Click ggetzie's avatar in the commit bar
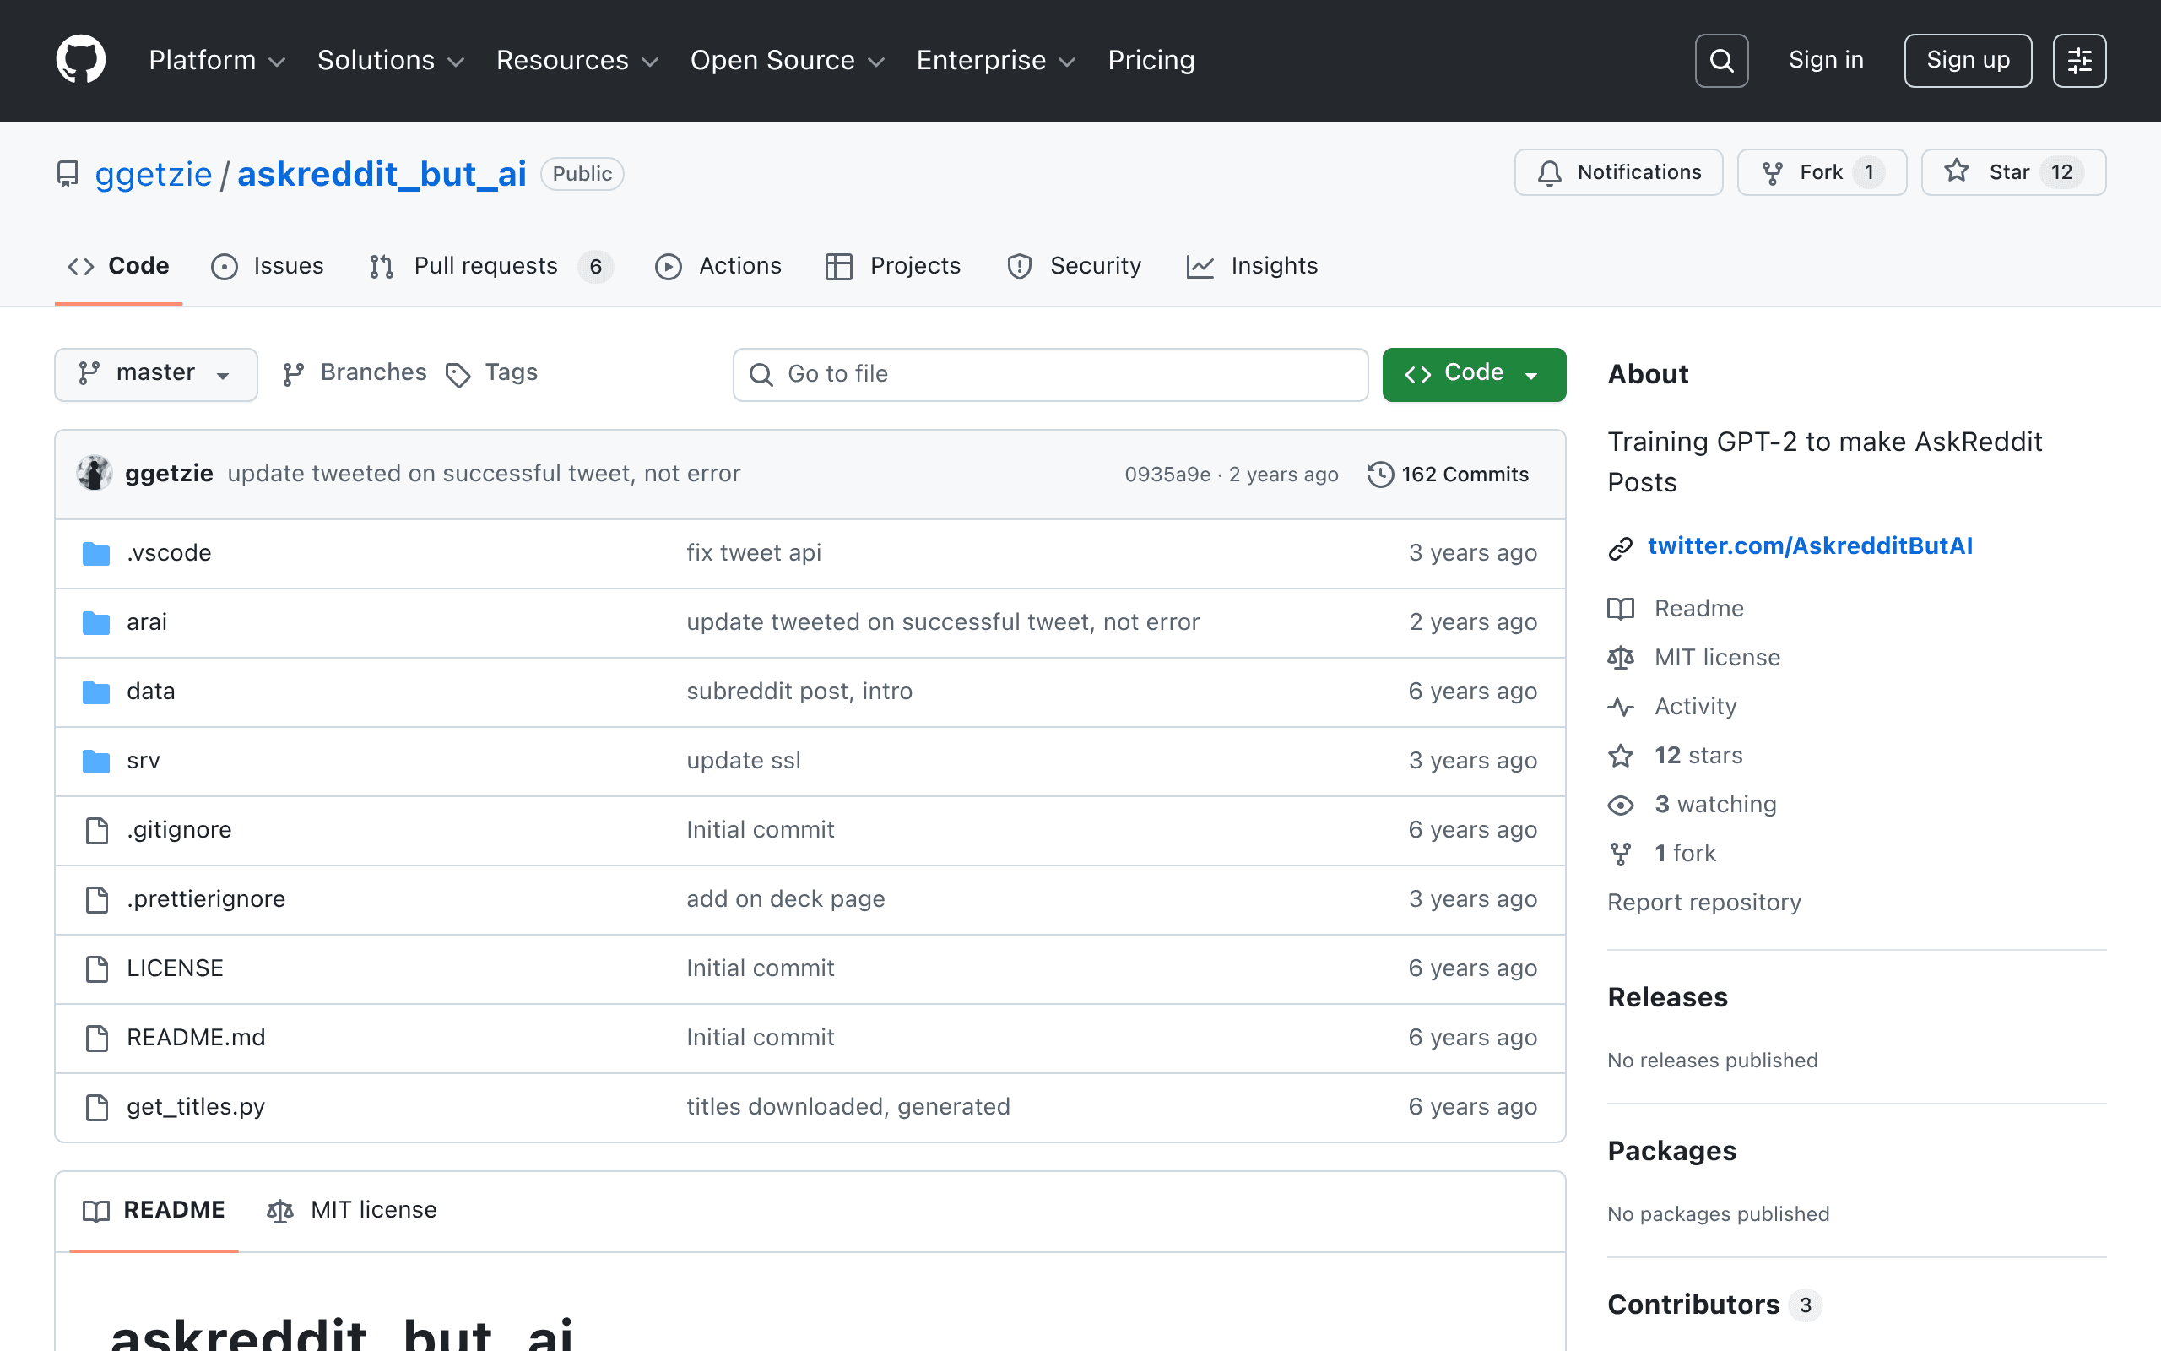This screenshot has height=1351, width=2161. click(94, 474)
